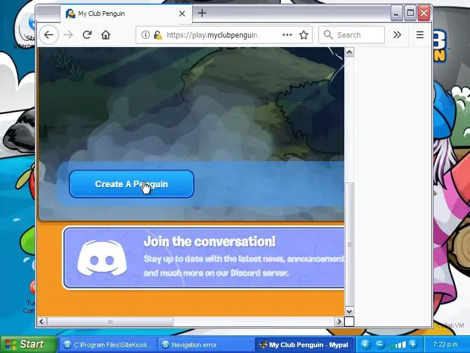This screenshot has width=470, height=353.
Task: Open the Windows Start menu
Action: click(x=28, y=344)
